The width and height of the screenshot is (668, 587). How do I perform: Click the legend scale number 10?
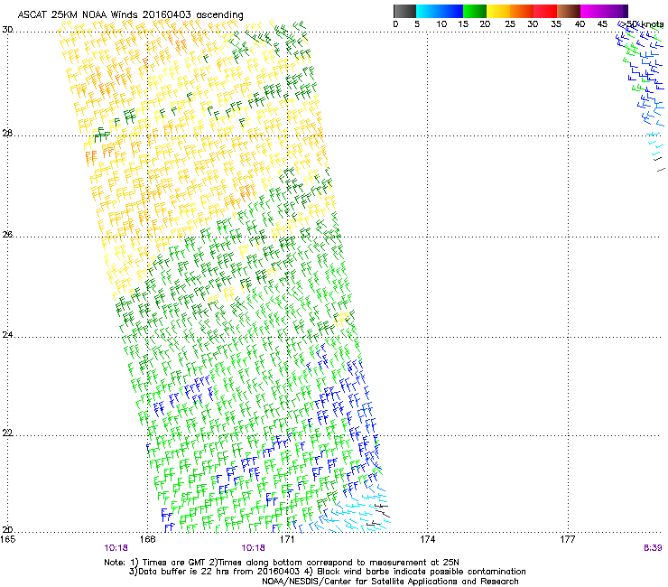[x=441, y=24]
